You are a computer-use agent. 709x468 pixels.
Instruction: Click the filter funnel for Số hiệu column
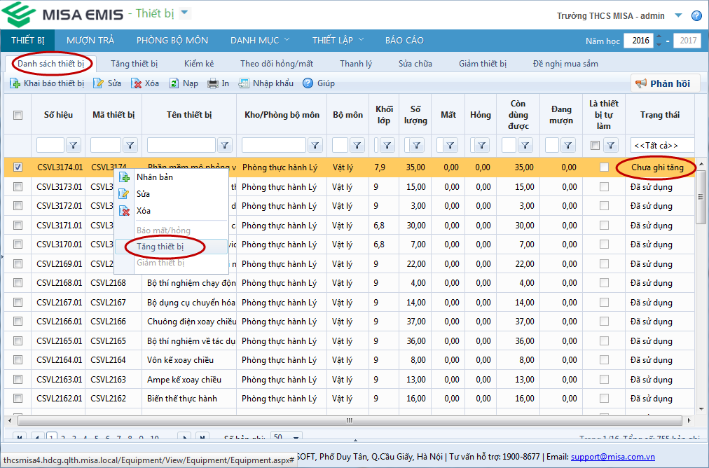coord(74,145)
